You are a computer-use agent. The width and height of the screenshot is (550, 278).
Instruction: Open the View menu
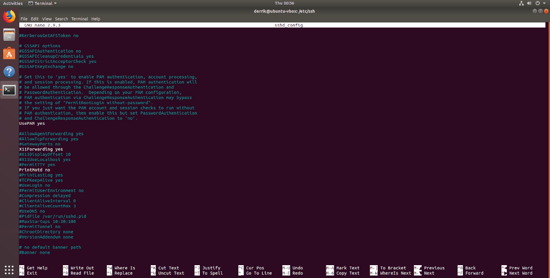pos(47,19)
